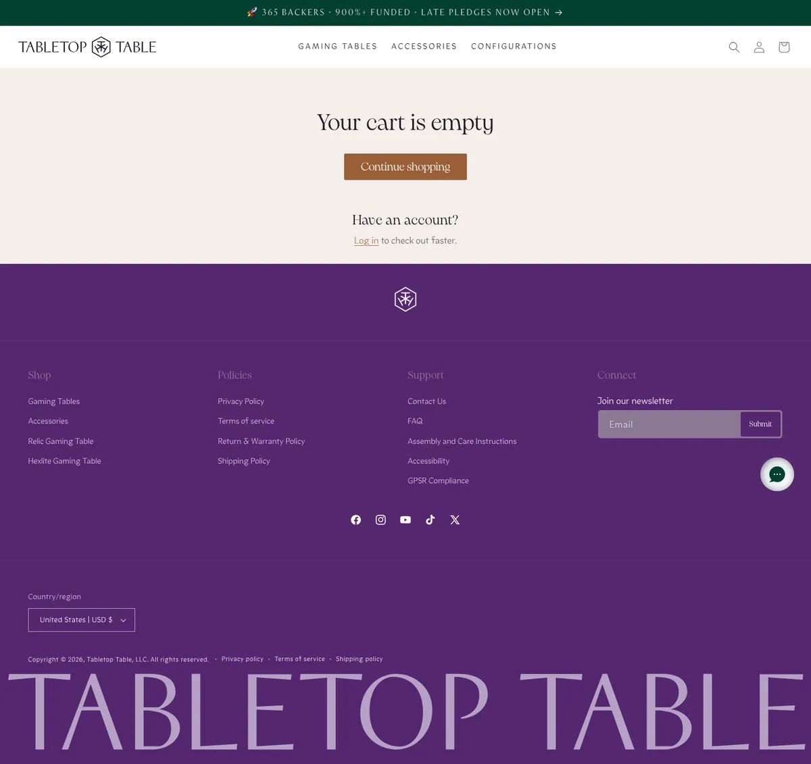The height and width of the screenshot is (764, 811).
Task: Open the Gaming Tables nav menu
Action: 338,47
